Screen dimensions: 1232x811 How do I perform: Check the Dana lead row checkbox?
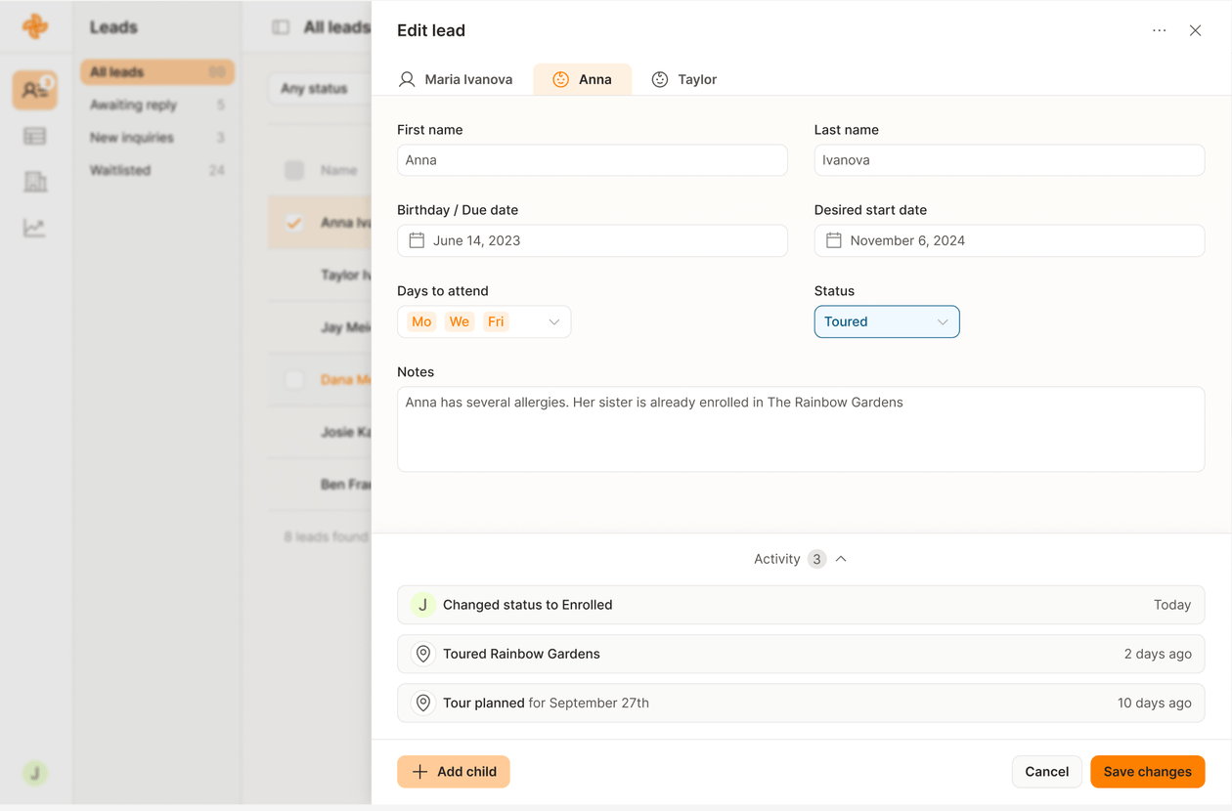tap(294, 379)
